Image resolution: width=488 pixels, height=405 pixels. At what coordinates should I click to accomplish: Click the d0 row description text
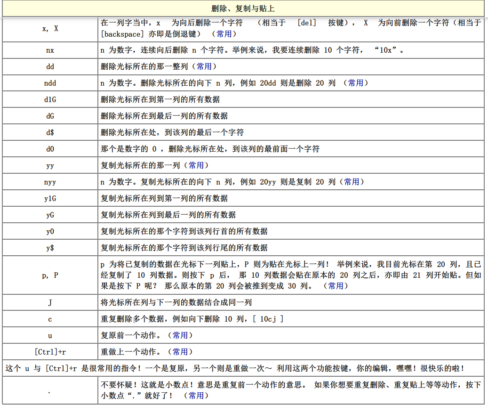(210, 149)
